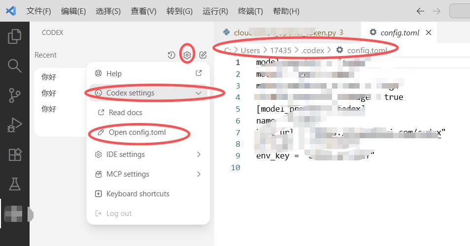470x246 pixels.
Task: Click the Codex history clock icon
Action: coord(171,55)
